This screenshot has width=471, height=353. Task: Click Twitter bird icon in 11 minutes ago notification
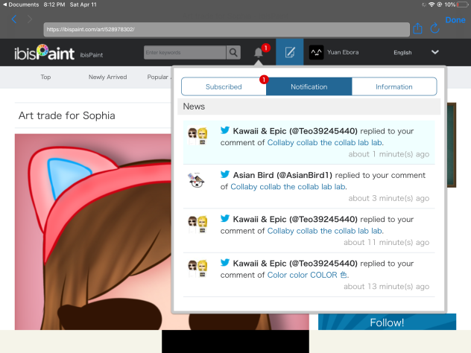click(225, 218)
